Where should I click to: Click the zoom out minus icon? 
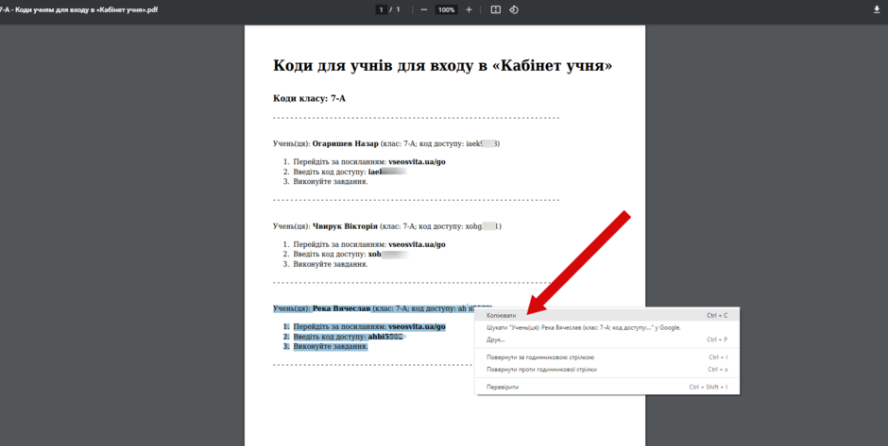[423, 9]
